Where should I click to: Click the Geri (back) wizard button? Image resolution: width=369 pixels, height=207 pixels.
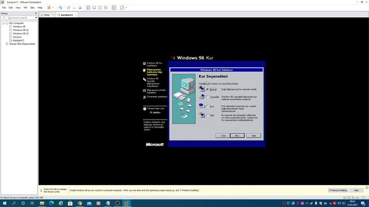[223, 136]
